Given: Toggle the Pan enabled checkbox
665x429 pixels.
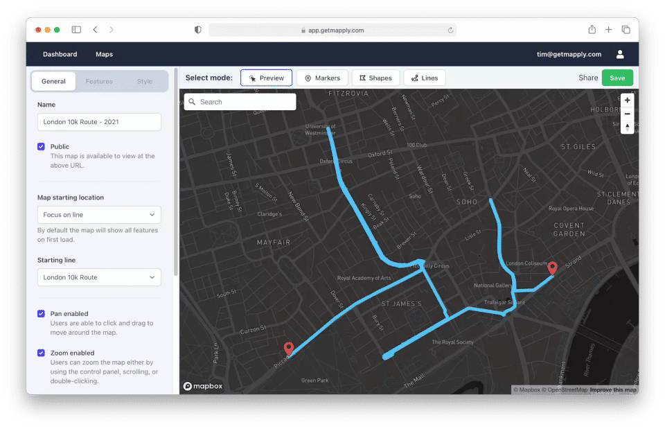Looking at the screenshot, I should 41,314.
